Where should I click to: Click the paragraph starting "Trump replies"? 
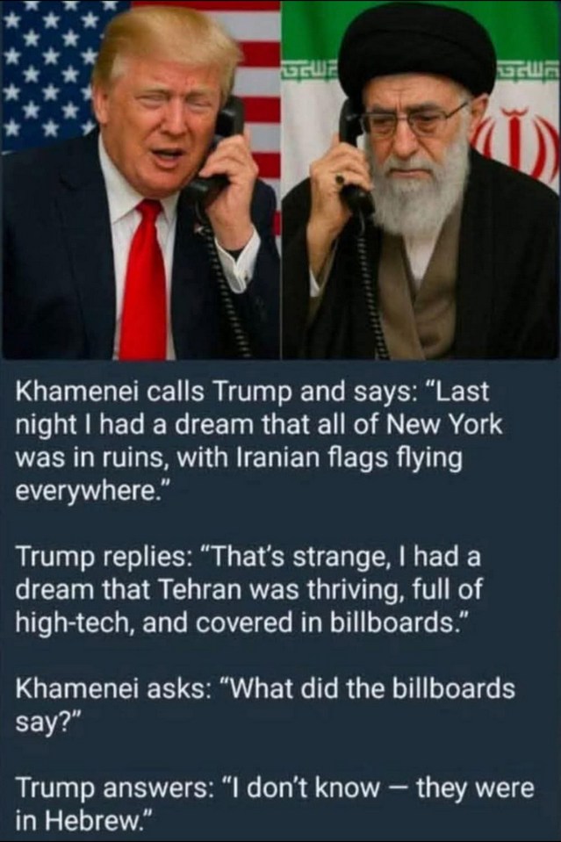point(248,590)
